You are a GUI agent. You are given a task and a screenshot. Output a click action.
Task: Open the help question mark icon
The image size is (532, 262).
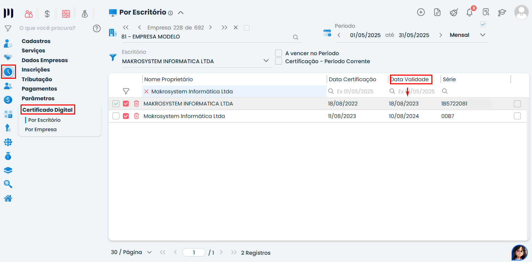tap(97, 28)
